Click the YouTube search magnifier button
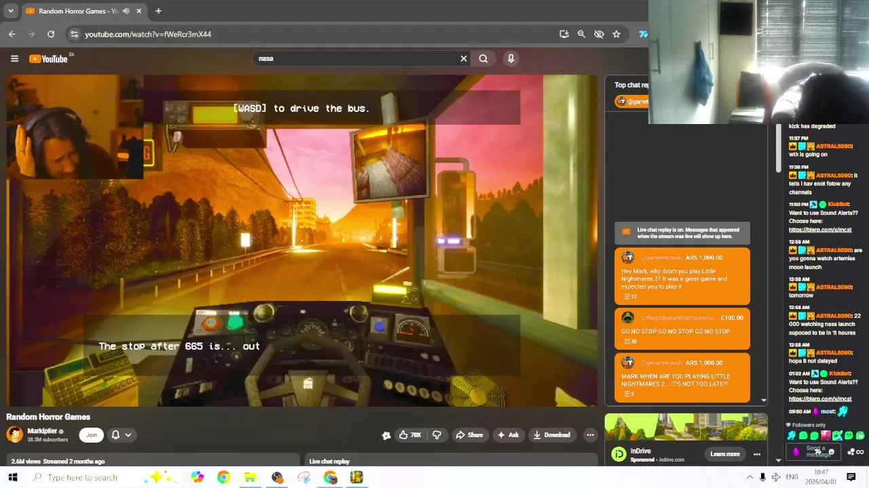This screenshot has height=488, width=869. tap(483, 58)
